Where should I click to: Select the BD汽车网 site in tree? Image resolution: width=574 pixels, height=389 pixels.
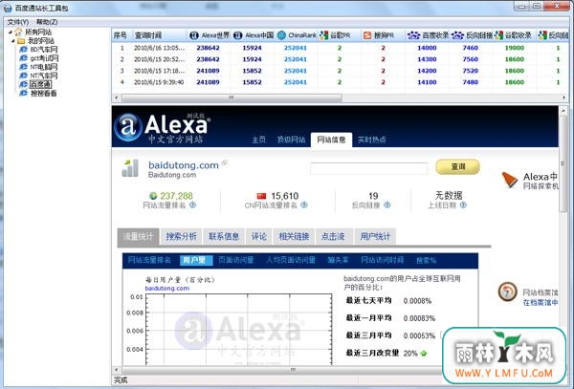click(x=44, y=50)
